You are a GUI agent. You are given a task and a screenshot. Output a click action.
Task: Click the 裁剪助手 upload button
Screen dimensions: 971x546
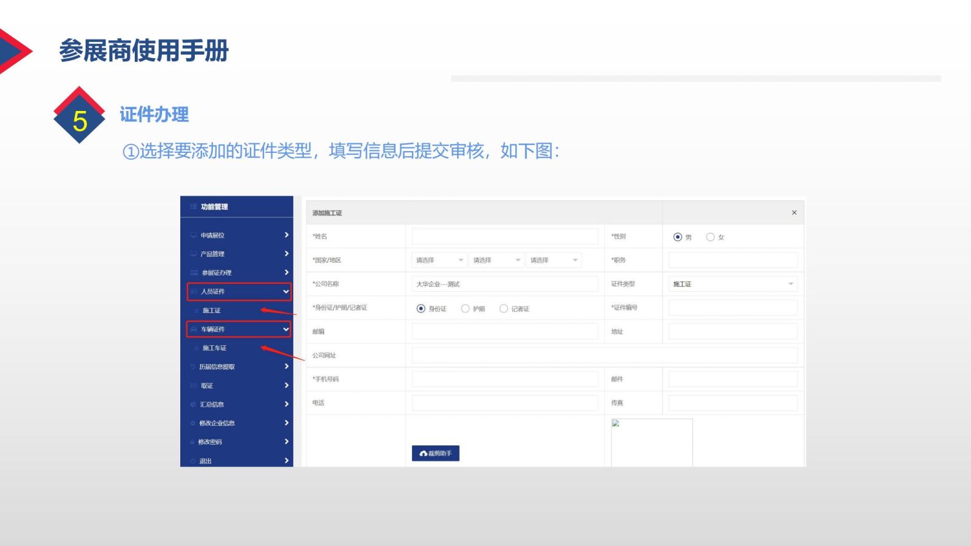(436, 453)
